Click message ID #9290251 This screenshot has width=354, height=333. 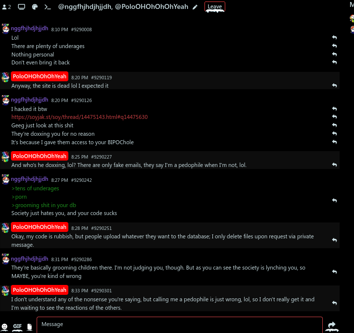tap(101, 228)
